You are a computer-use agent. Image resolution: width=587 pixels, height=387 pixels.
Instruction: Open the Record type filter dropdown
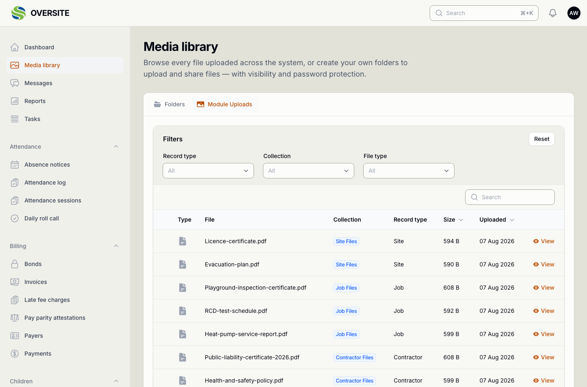[x=208, y=171]
